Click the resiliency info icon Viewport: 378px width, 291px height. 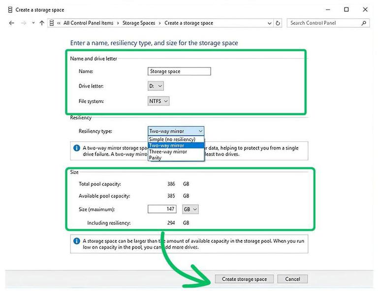[x=77, y=148]
